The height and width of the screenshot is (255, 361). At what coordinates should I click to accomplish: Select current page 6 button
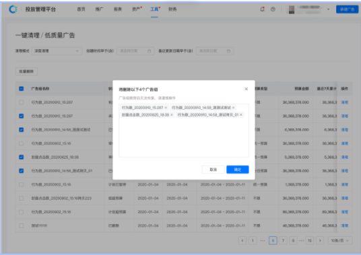coord(273,240)
